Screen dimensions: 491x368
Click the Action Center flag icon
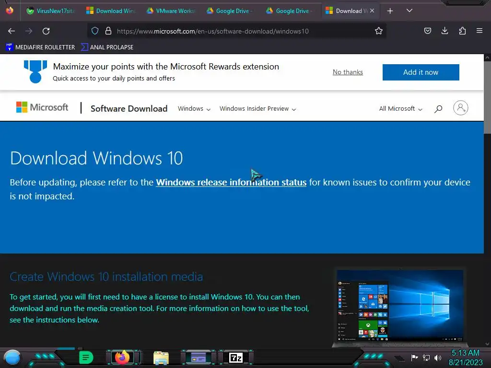[x=414, y=357]
